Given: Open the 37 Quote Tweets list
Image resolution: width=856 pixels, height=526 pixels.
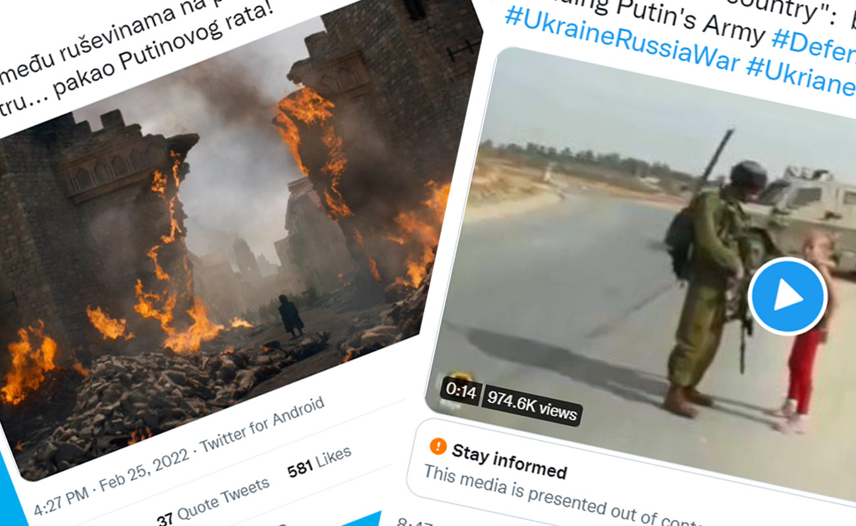Looking at the screenshot, I should 213,501.
